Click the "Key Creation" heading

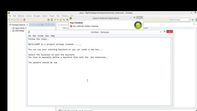point(76,23)
